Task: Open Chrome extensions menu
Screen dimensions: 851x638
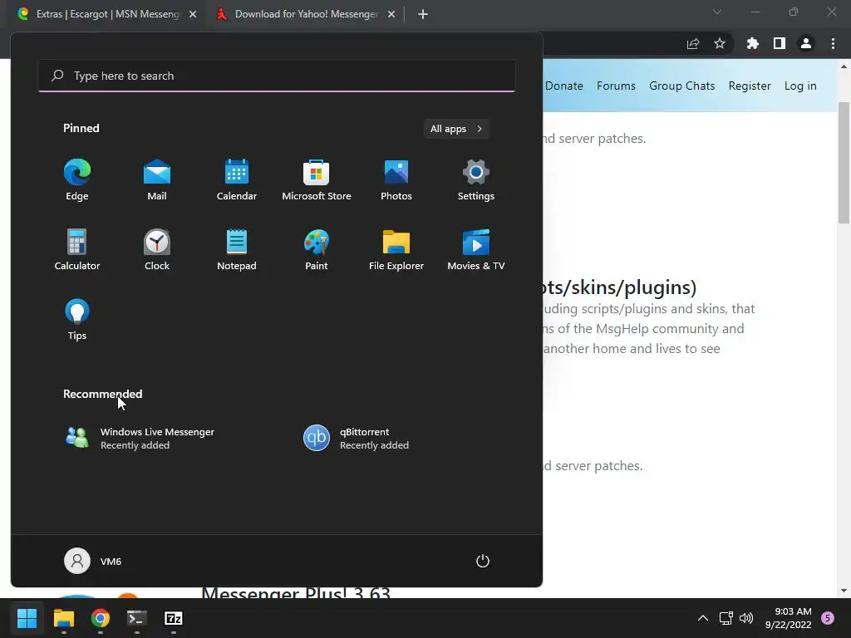Action: tap(752, 44)
